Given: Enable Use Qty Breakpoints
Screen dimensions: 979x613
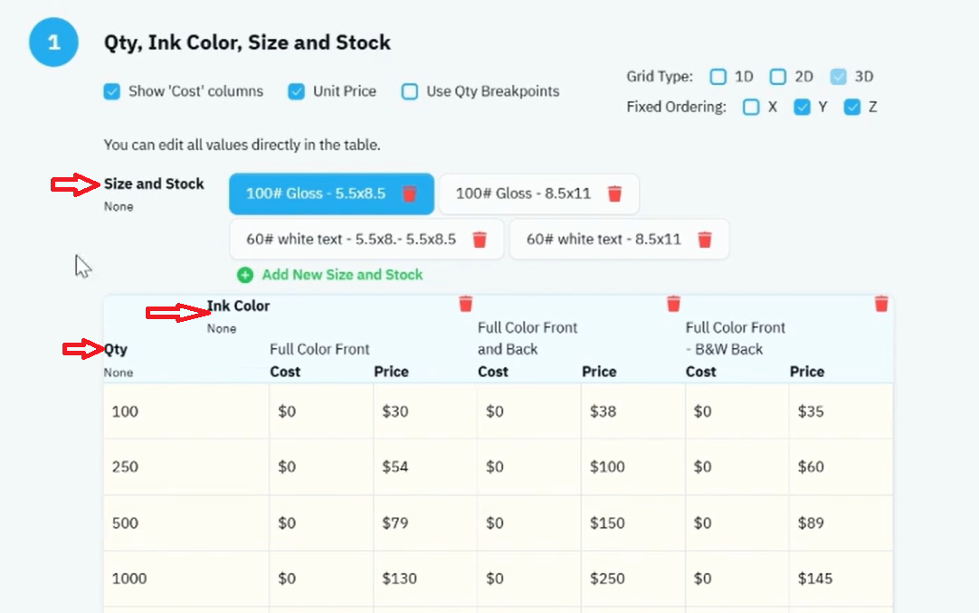Looking at the screenshot, I should pos(410,91).
